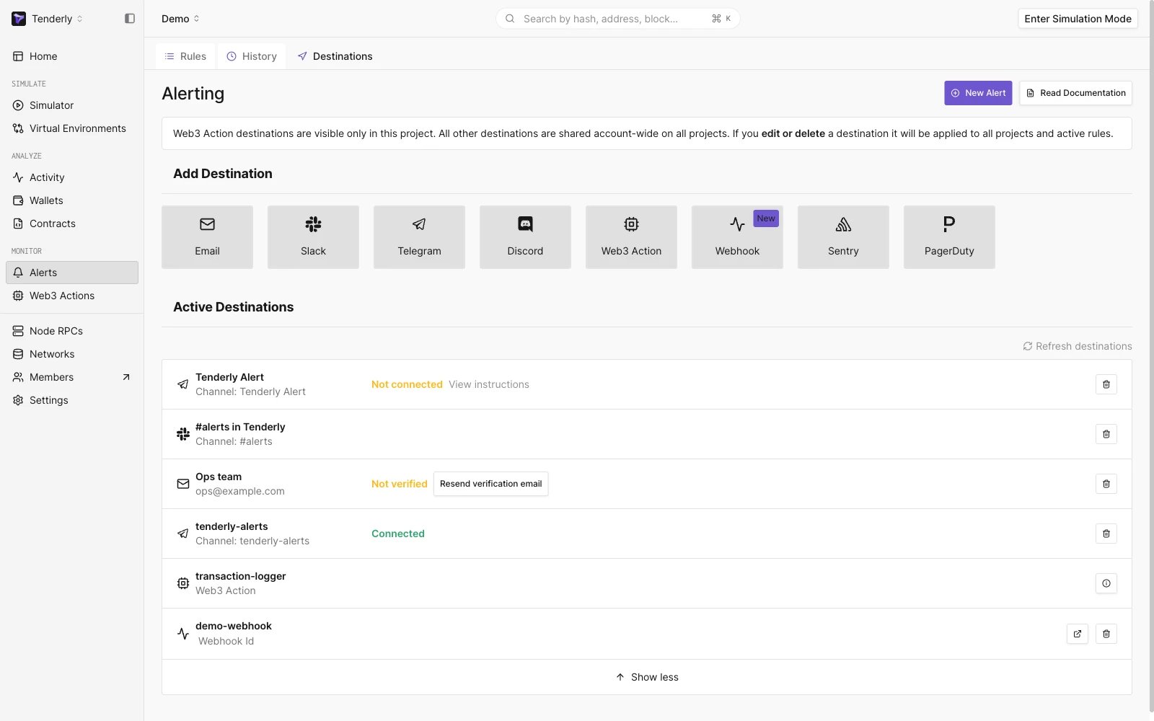Screen dimensions: 1154x721
Task: Delete the demo-webhook destination
Action: (x=1106, y=634)
